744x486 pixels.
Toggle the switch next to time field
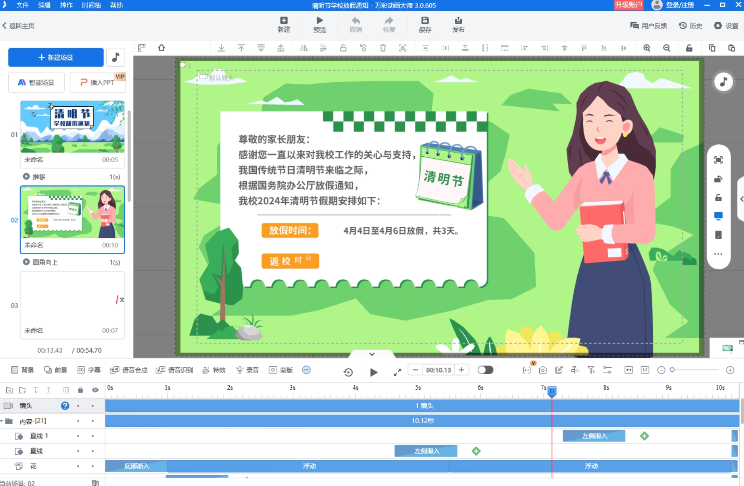point(485,370)
